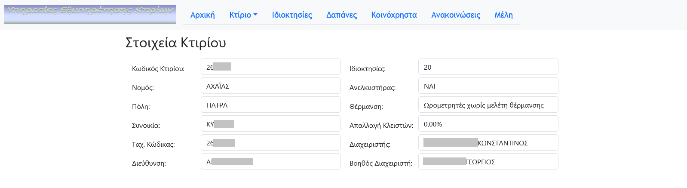
Task: Focus the Απαλλαγή Κλειστών percentage field
Action: coord(488,124)
